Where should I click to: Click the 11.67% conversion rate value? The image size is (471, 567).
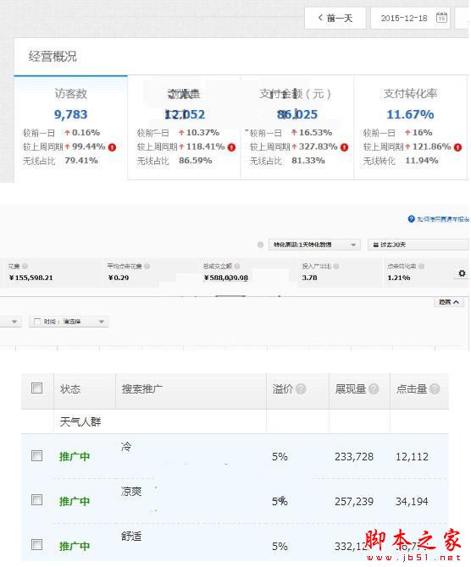(x=410, y=114)
